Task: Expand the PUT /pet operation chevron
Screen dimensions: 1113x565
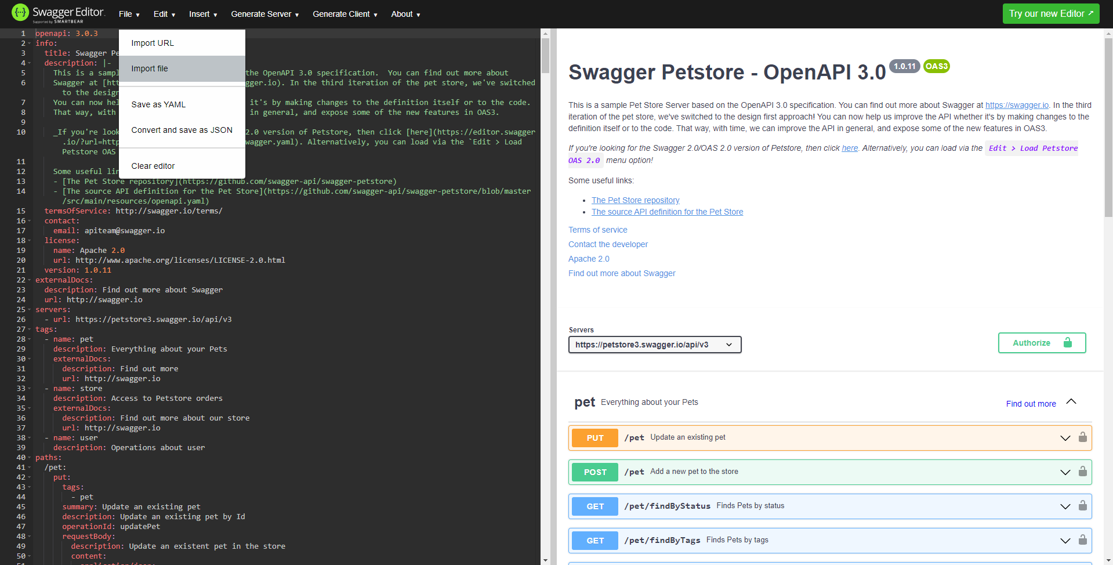Action: coord(1065,438)
